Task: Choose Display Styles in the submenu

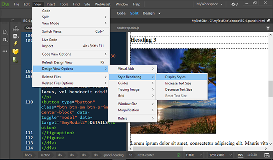Action: pyautogui.click(x=182, y=77)
